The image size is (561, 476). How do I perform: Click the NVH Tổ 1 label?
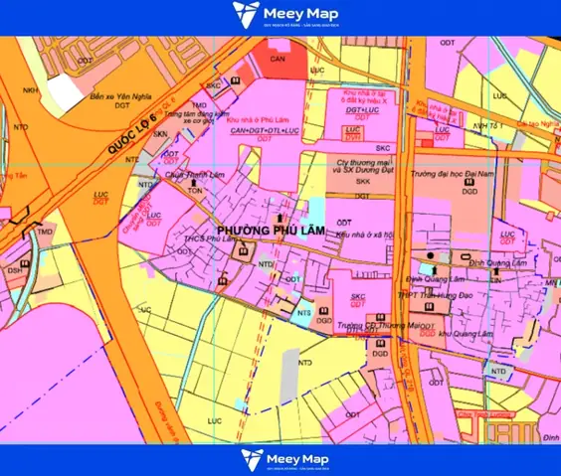click(x=488, y=126)
